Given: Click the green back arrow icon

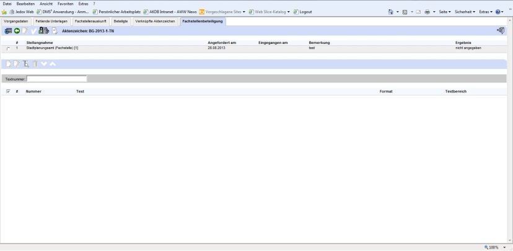Looking at the screenshot, I should click(x=17, y=31).
